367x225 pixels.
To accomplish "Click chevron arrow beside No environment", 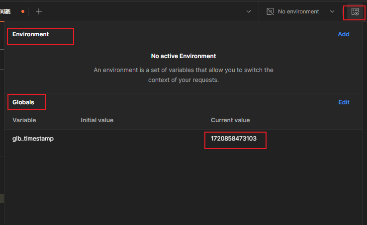I will pos(332,11).
